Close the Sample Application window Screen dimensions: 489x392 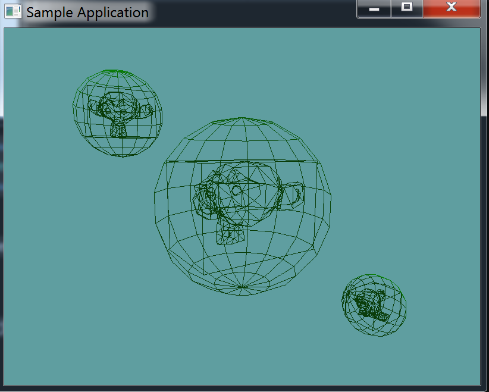(452, 8)
